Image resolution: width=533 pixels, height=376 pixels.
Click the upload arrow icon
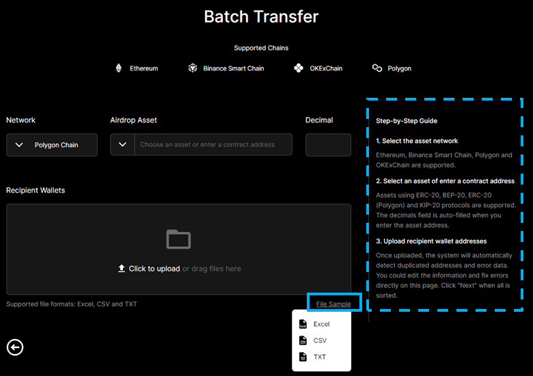tap(122, 269)
